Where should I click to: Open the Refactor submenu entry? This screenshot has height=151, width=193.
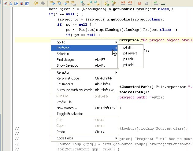point(85,72)
